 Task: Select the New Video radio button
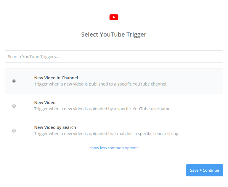point(14,106)
